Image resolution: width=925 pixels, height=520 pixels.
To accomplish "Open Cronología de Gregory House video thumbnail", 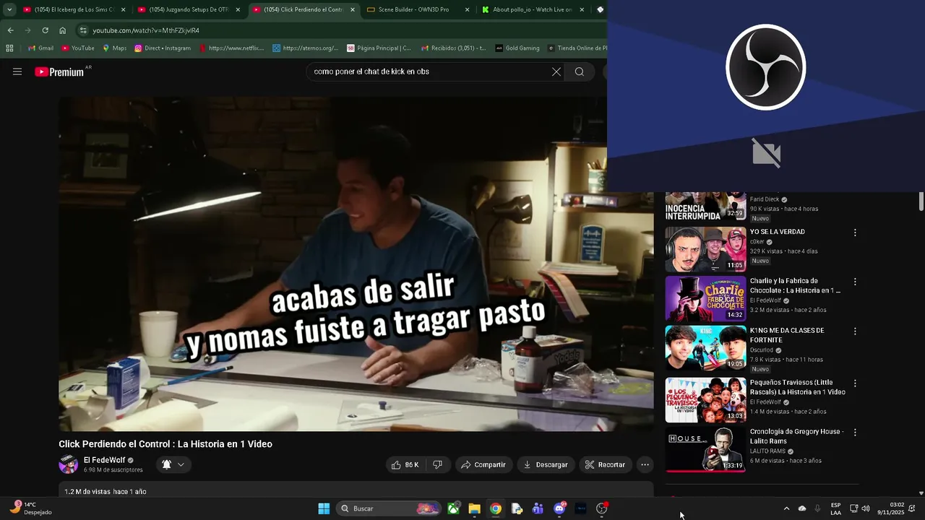I will click(x=705, y=449).
